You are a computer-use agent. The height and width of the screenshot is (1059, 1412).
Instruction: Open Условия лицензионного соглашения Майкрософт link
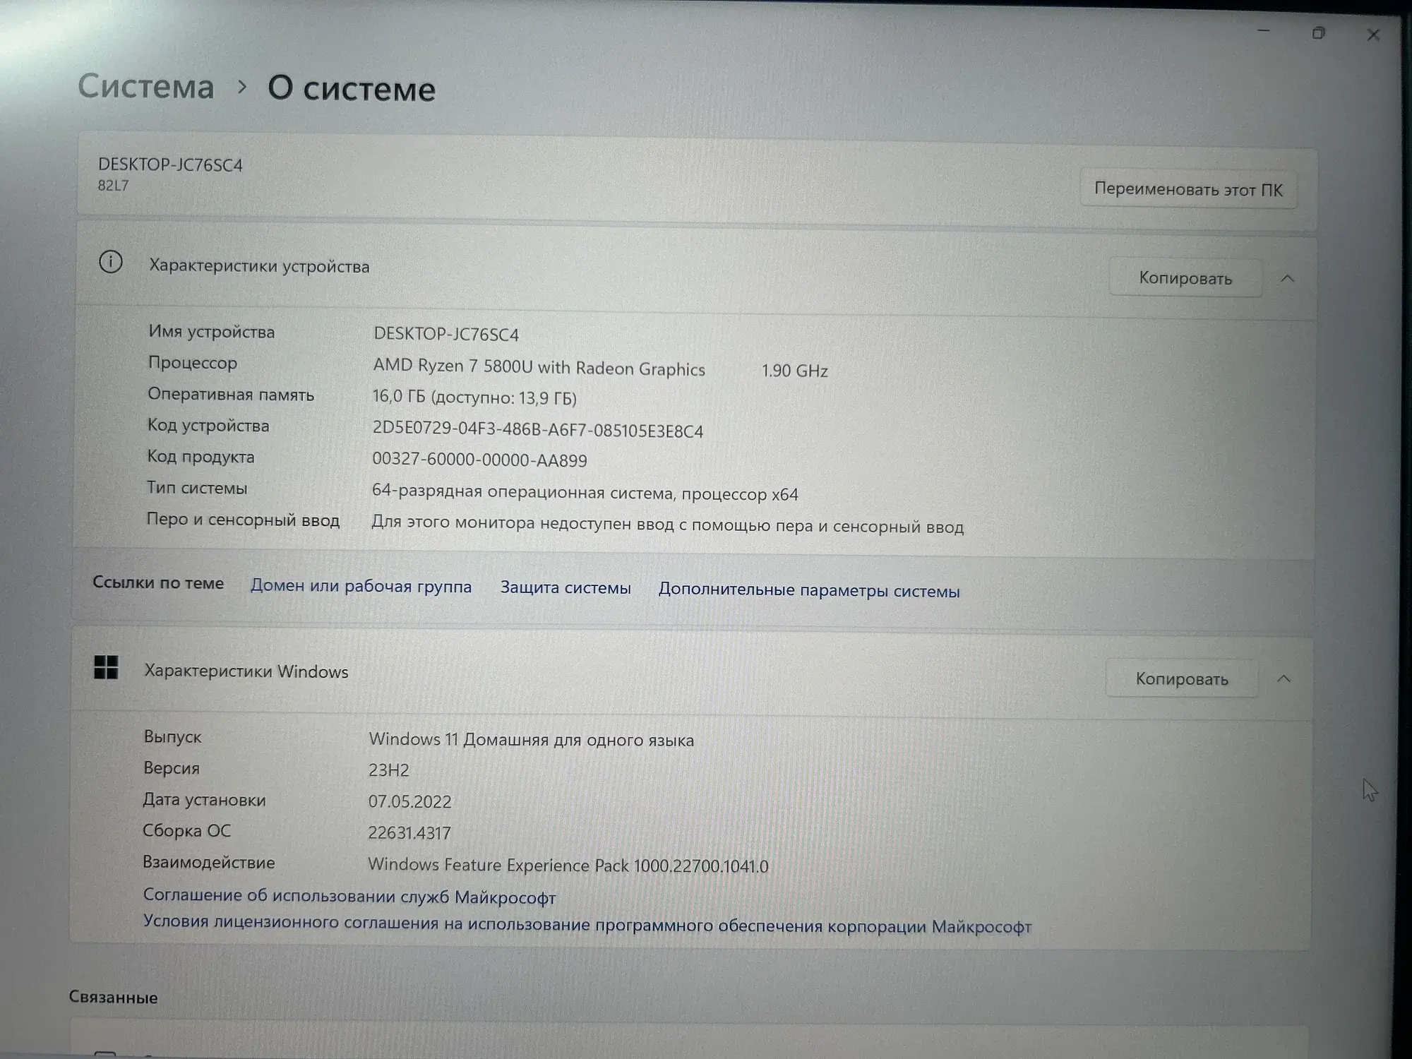point(587,924)
